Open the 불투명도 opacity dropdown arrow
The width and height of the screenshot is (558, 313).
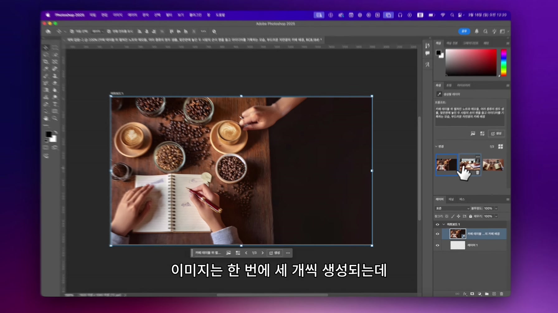[496, 208]
